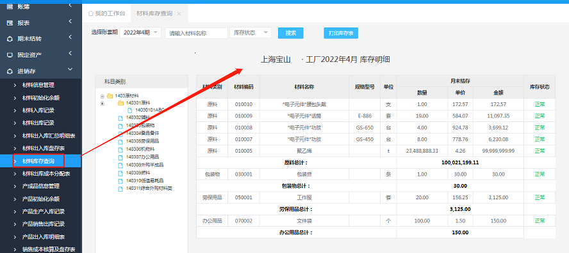Click the 搜索 search button
Image resolution: width=569 pixels, height=253 pixels.
pos(291,33)
